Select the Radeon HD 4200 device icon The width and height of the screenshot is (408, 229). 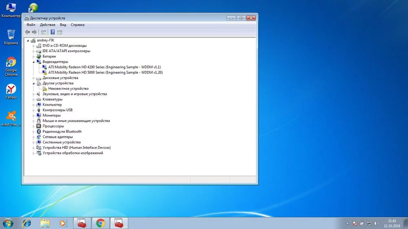44,67
